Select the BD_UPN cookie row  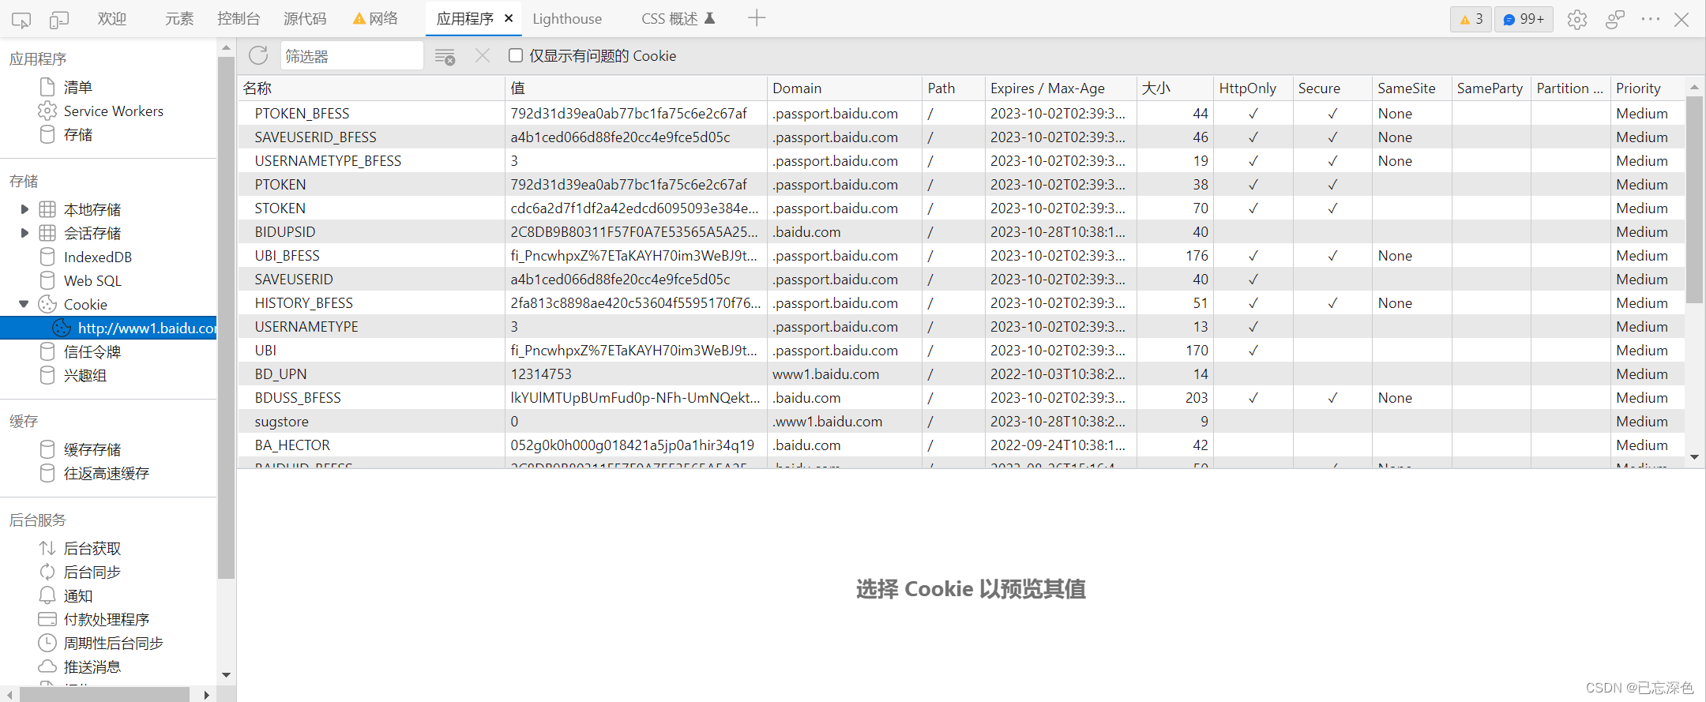pyautogui.click(x=961, y=374)
